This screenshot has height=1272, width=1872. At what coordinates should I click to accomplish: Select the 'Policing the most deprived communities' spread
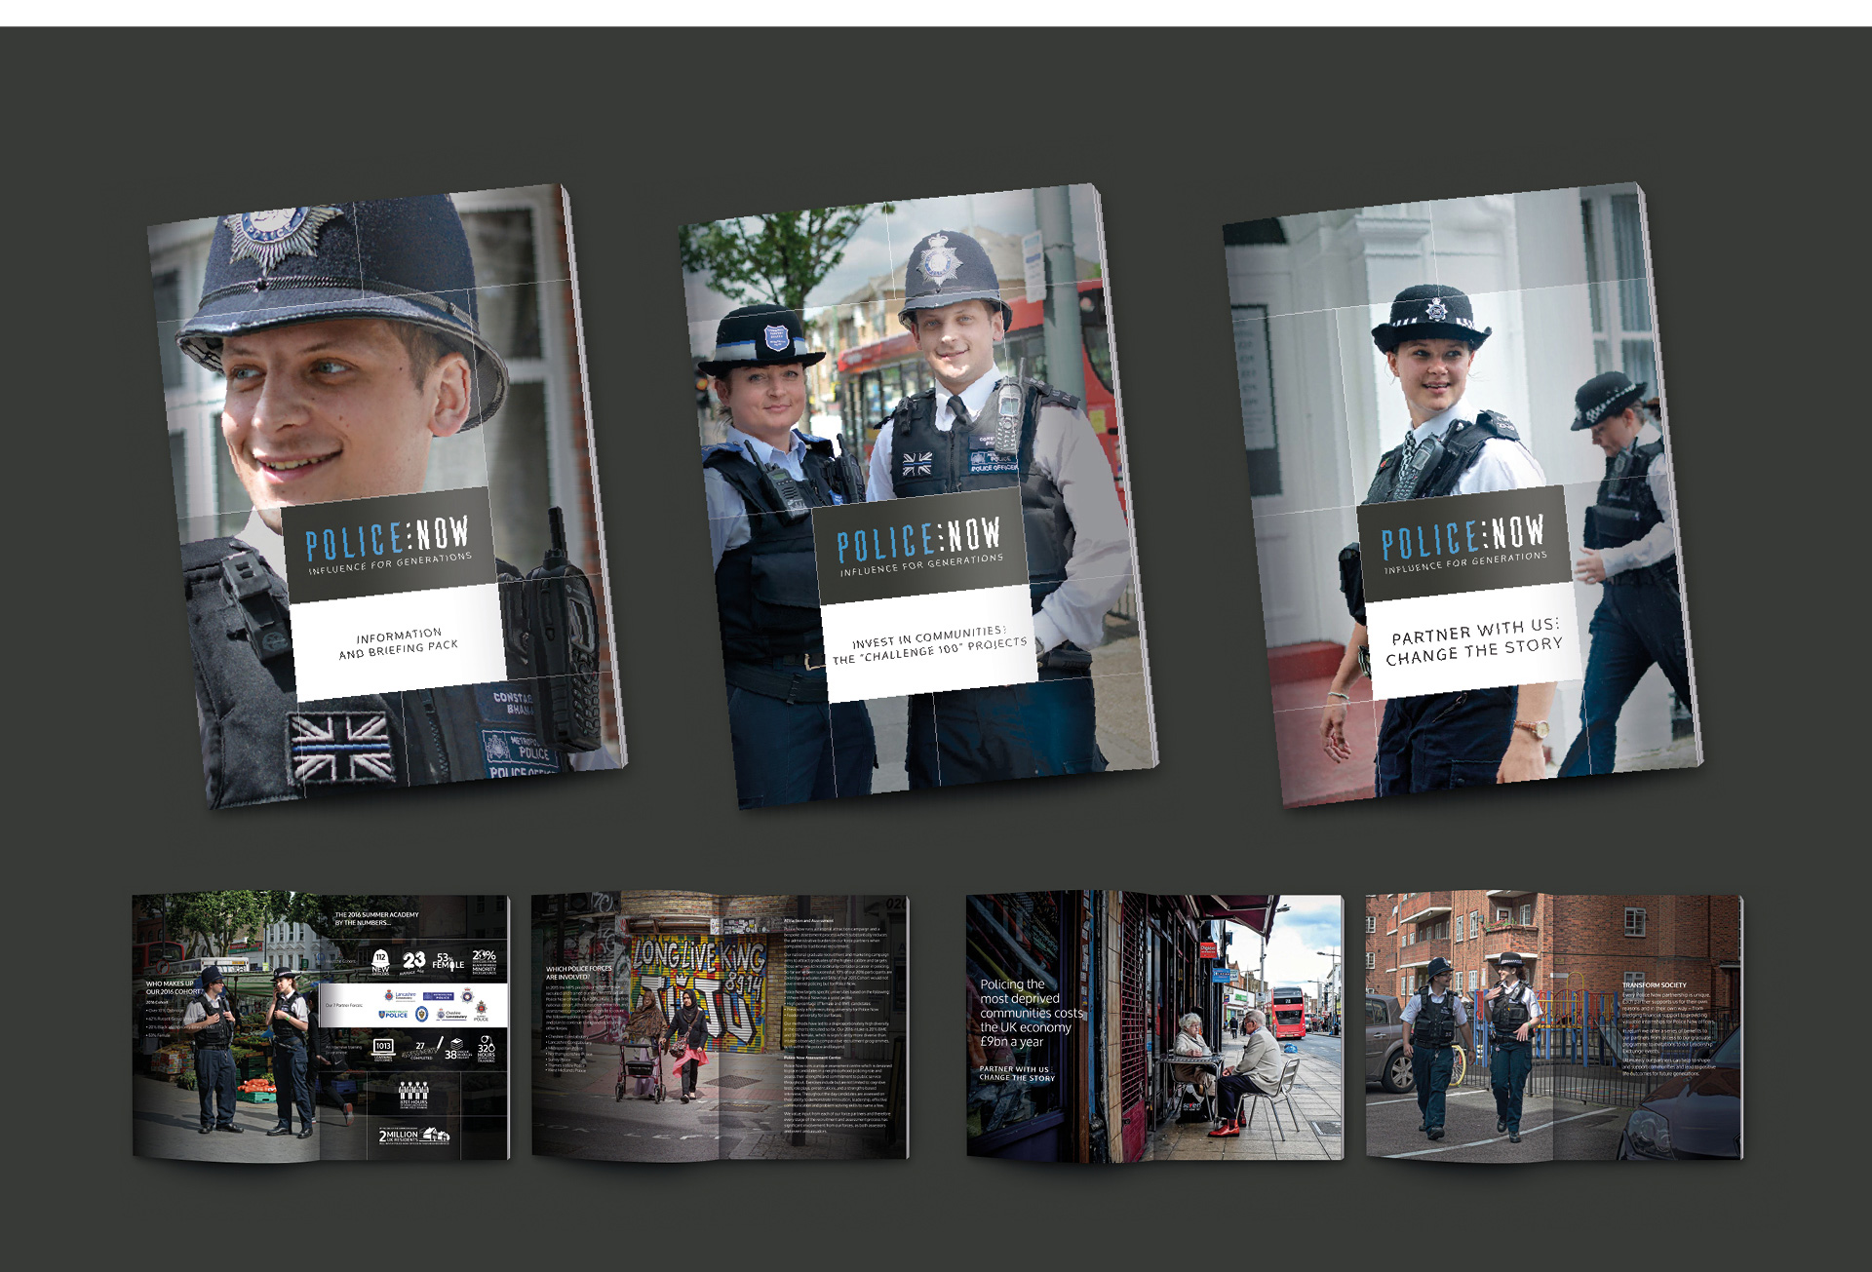point(1155,1026)
